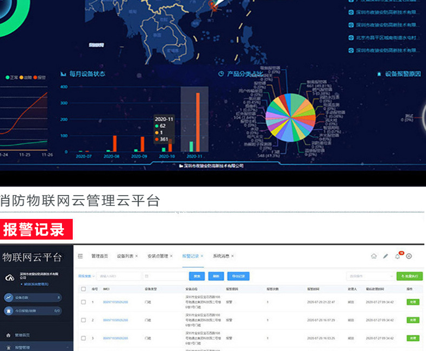Select the 报警记录 tab

[x=190, y=256]
